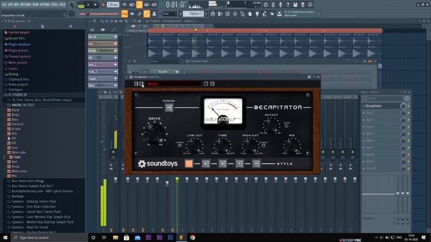This screenshot has height=242, width=431.
Task: Click the microphone recording icon
Action: point(280,5)
